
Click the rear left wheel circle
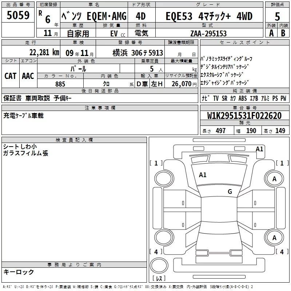pos(164,238)
